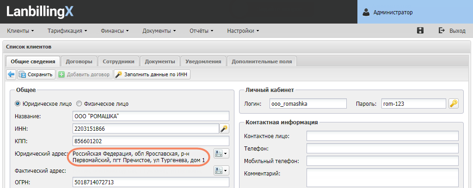Click the back arrow icon in toolbar
This screenshot has height=188, width=473.
pyautogui.click(x=11, y=74)
